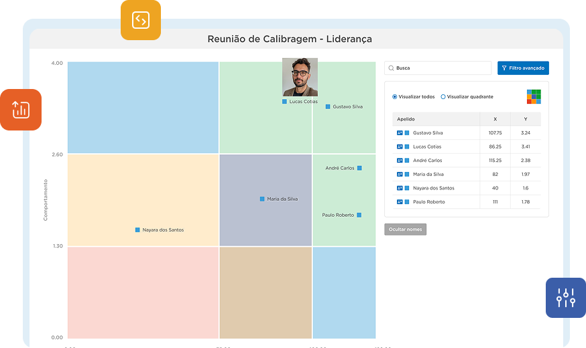Select the Visualizar quadrante radio option

443,97
